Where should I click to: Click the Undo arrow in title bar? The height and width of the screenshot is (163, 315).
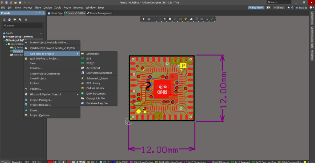[x=25, y=2]
